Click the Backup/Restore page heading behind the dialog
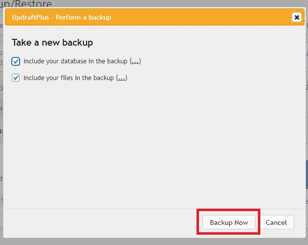The width and height of the screenshot is (308, 245). (x=26, y=3)
